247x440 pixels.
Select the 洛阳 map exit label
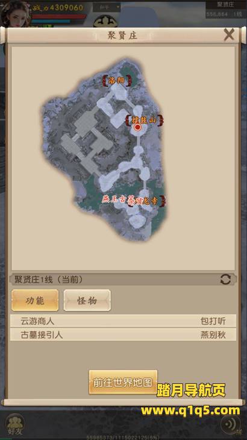[117, 81]
